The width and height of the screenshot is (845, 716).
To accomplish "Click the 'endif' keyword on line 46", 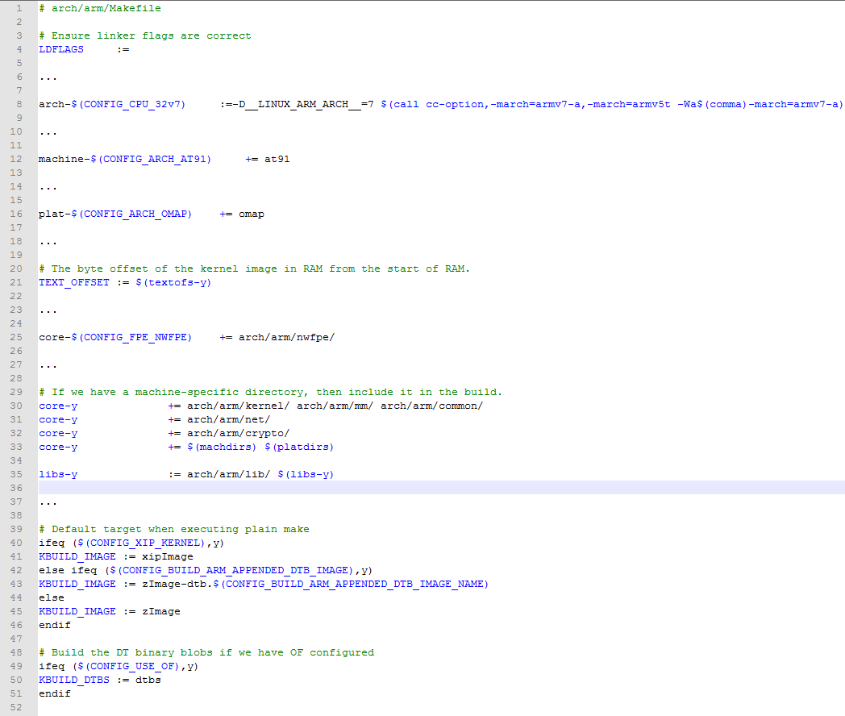I will [x=55, y=625].
